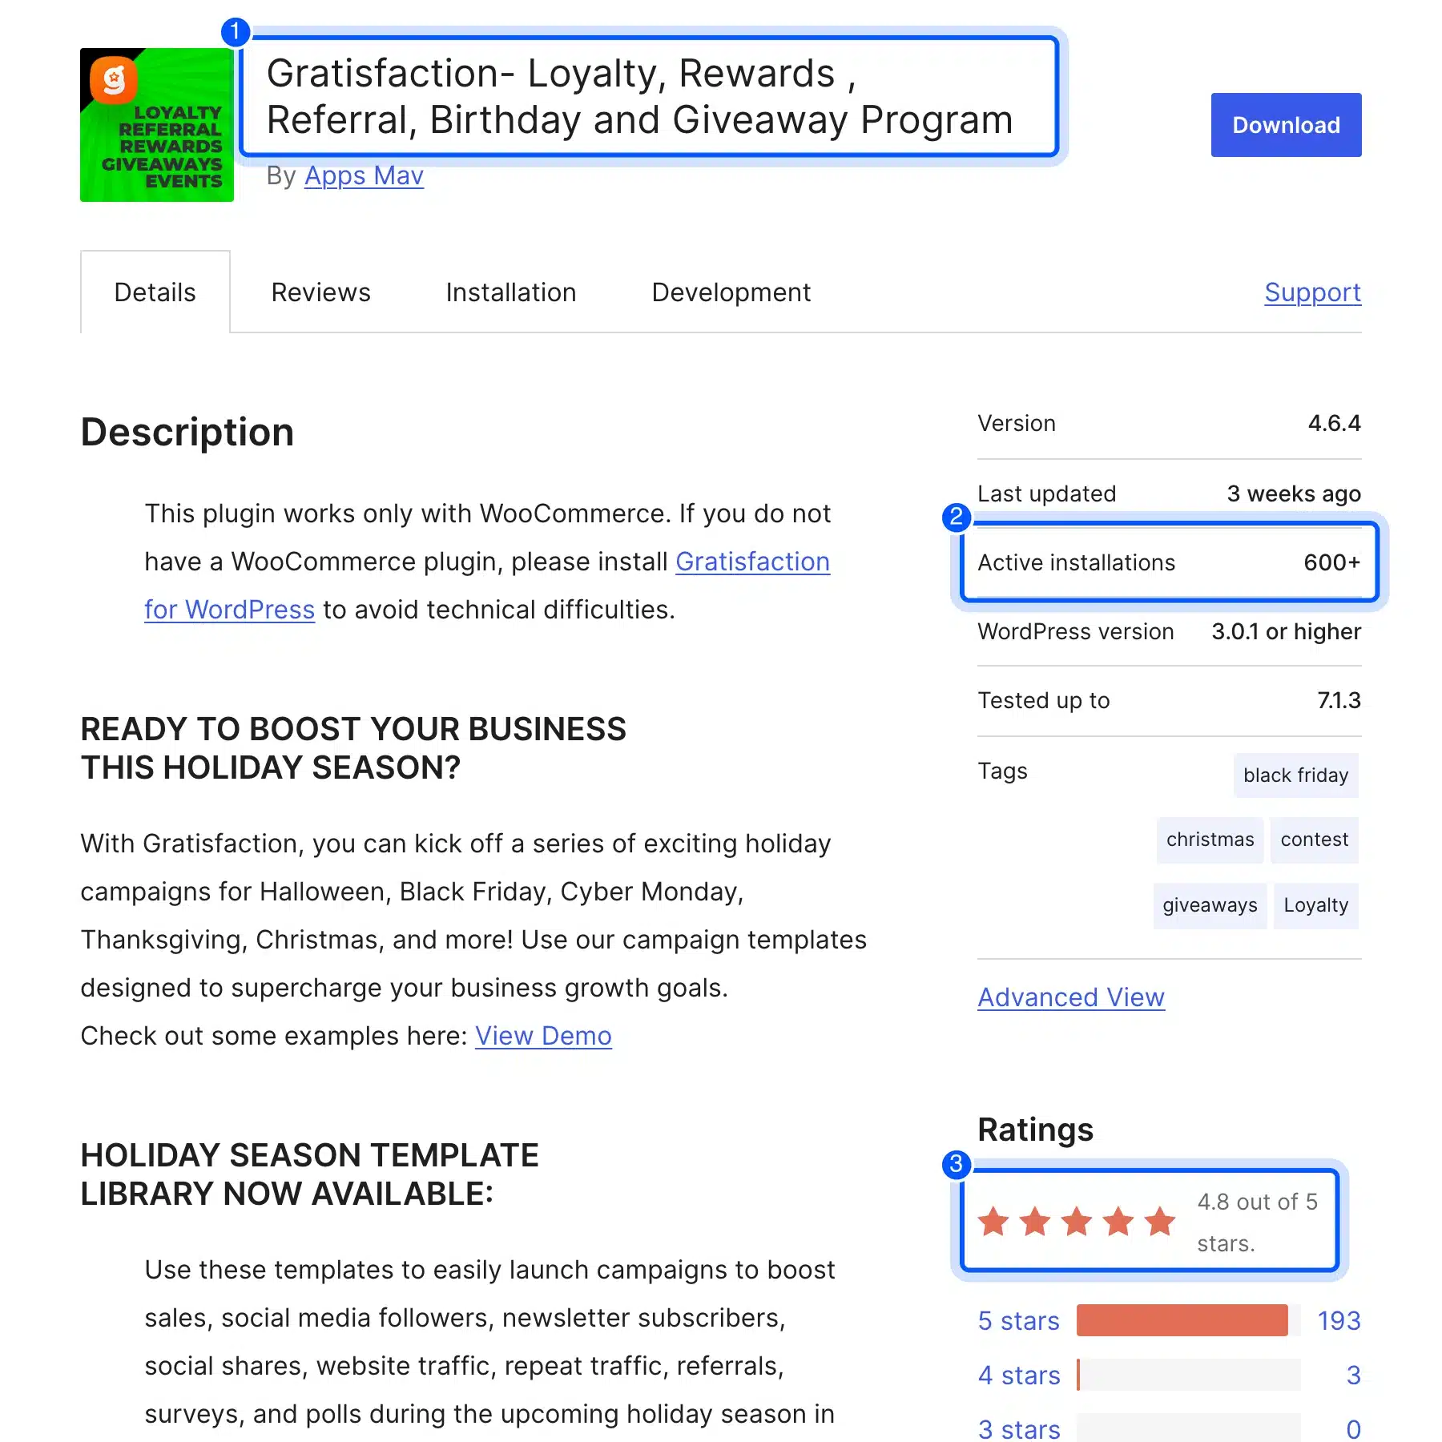Click the 3 stars rating link
1442x1442 pixels.
[1019, 1428]
